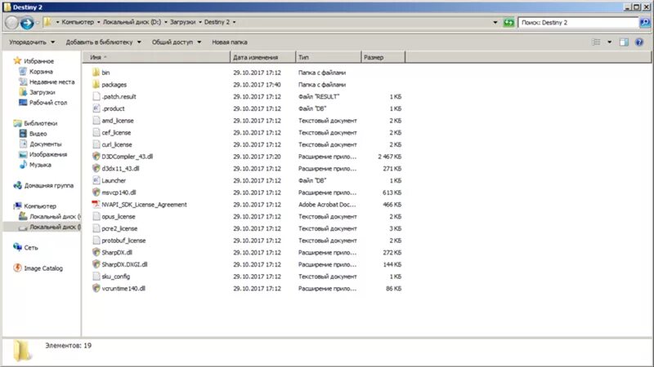Click the NVAPI_SDK_License_Agreement PDF icon

(x=96, y=205)
